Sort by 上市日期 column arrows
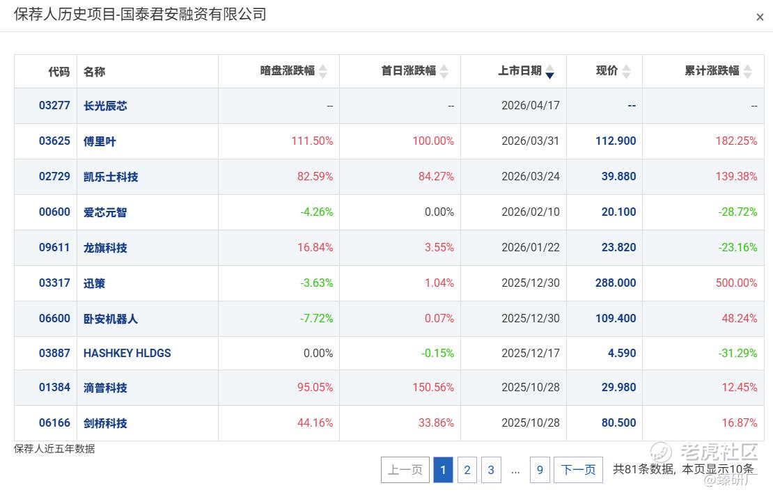The image size is (773, 497). 549,72
